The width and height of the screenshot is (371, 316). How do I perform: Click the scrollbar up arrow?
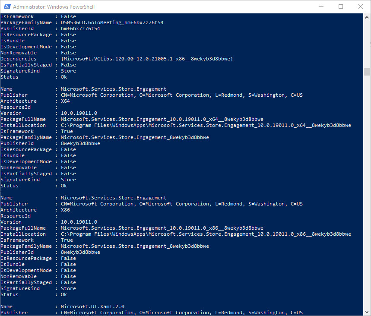(367, 17)
